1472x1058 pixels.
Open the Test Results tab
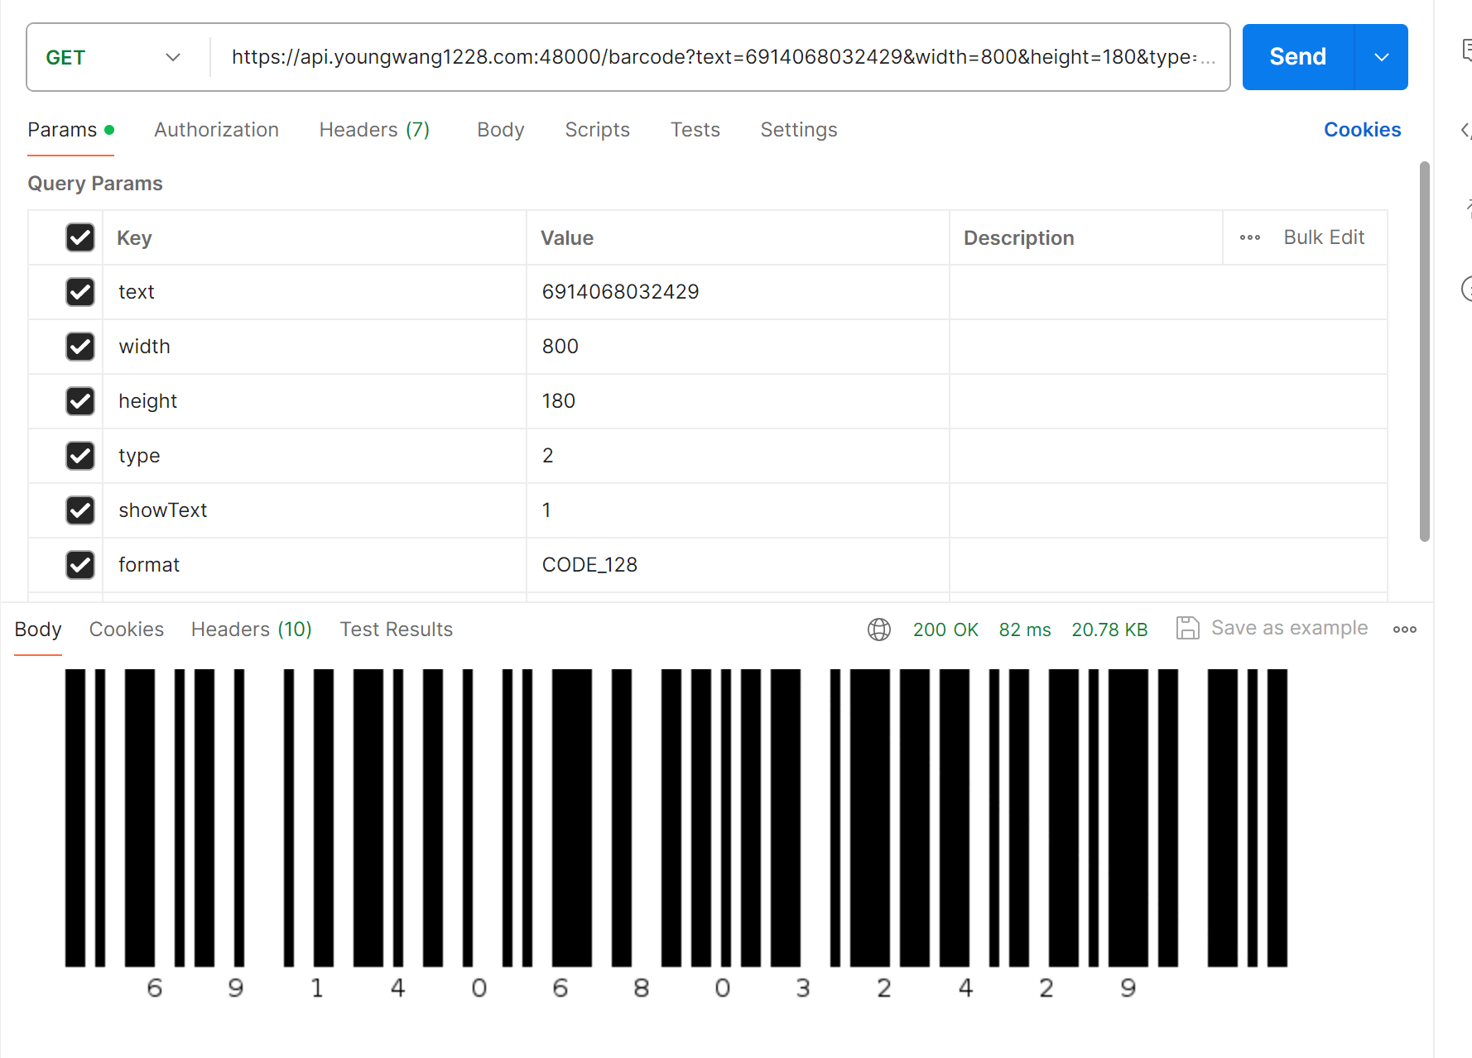[396, 630]
